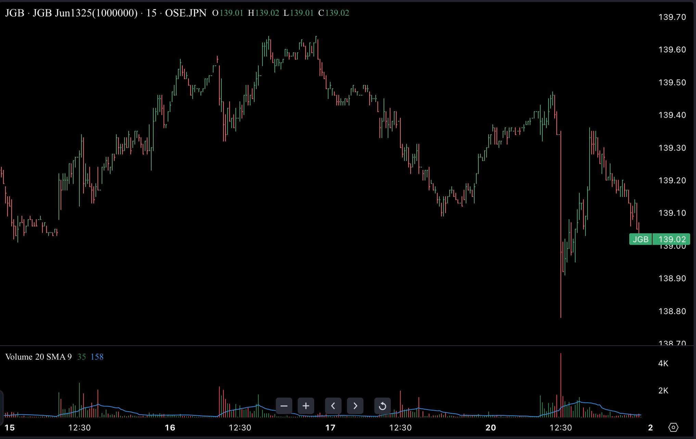Click the 2K volume axis label

click(x=663, y=390)
